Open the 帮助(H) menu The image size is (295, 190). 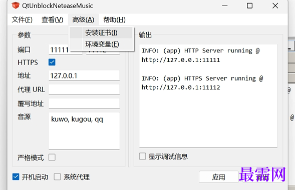(x=114, y=19)
